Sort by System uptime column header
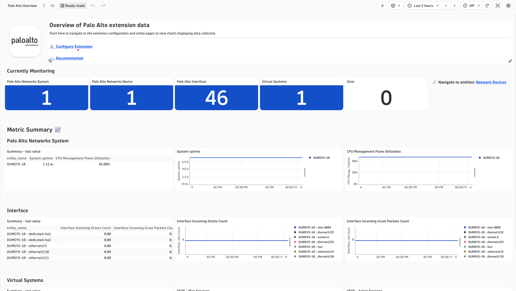The height and width of the screenshot is (291, 516). tap(41, 158)
